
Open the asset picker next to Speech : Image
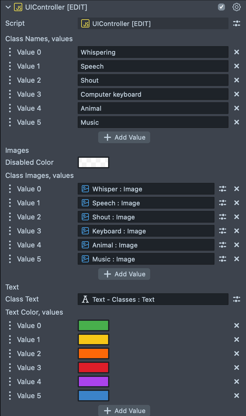[223, 203]
